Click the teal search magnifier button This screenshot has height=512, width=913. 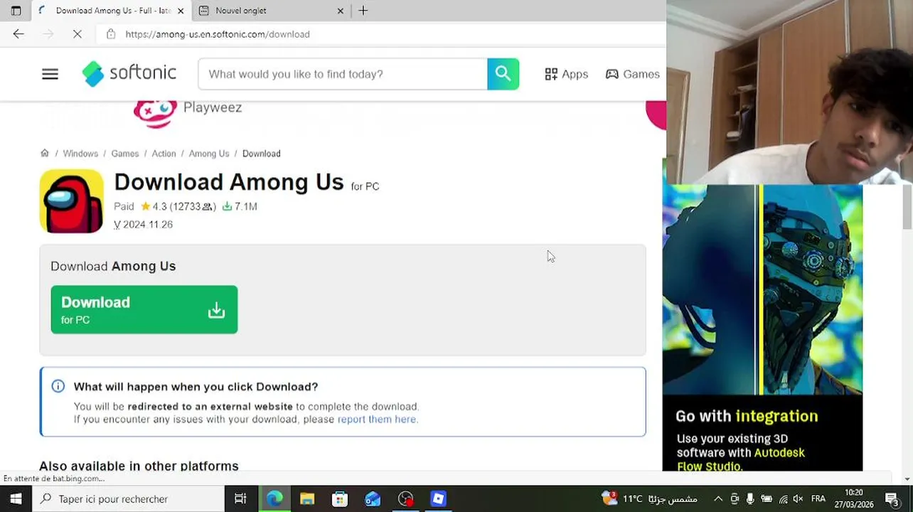tap(503, 74)
